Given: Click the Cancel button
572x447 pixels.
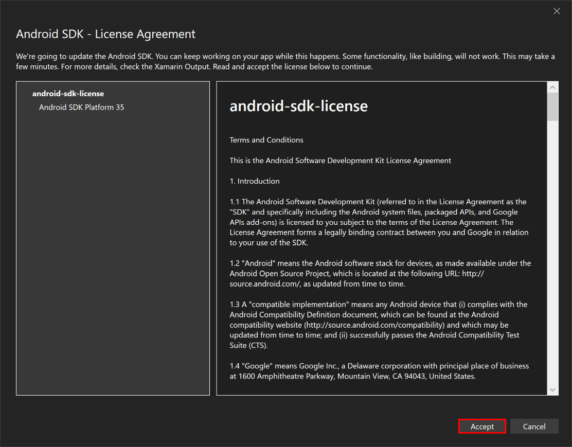Looking at the screenshot, I should (534, 426).
